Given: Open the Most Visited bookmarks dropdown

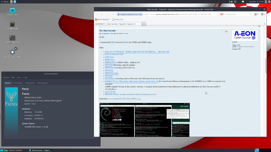Looking at the screenshot, I should pos(102,20).
